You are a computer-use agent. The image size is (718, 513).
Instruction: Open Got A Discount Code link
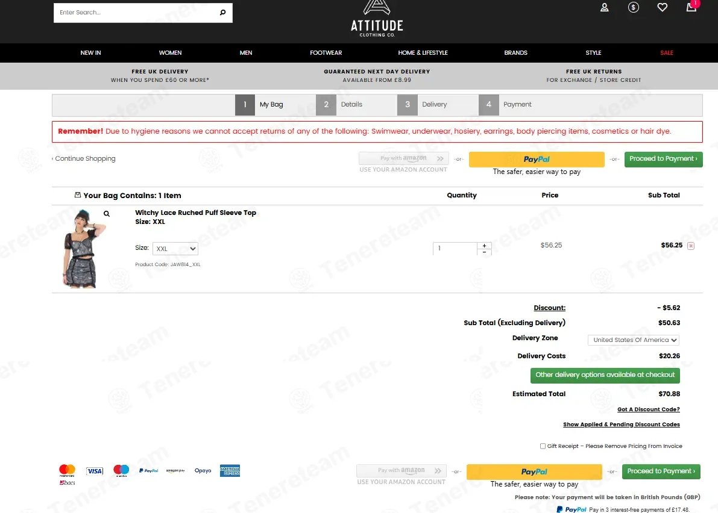(649, 409)
